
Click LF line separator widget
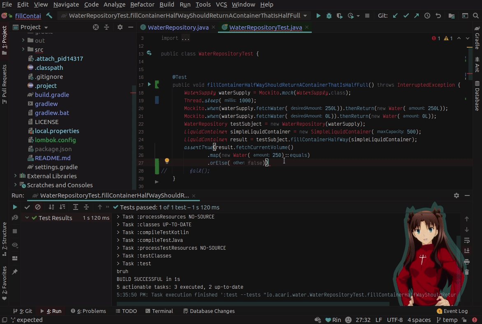point(378,320)
